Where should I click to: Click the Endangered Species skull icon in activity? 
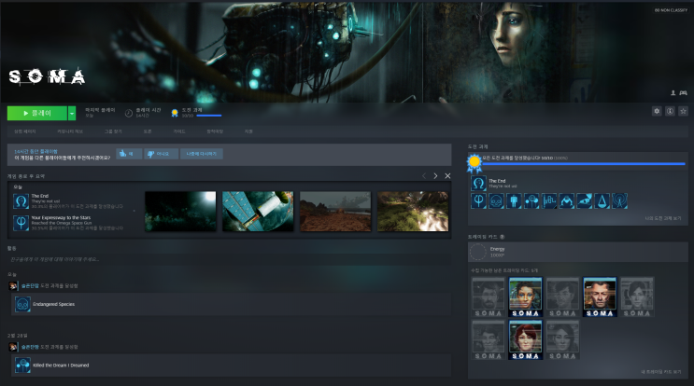tap(22, 304)
